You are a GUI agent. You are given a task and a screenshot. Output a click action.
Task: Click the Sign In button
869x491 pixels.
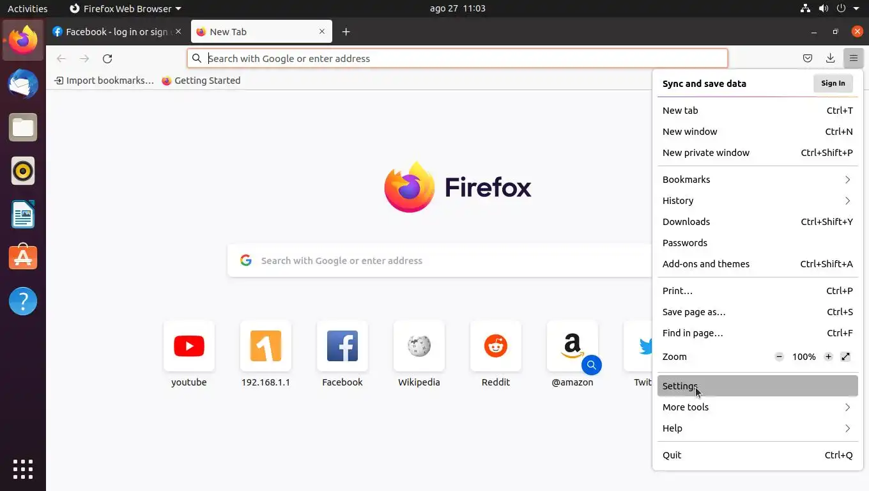pyautogui.click(x=833, y=83)
